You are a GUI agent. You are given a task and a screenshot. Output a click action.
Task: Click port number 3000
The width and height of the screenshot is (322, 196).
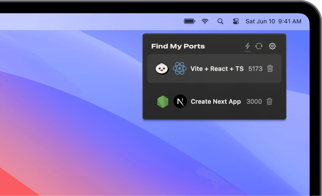tap(254, 102)
